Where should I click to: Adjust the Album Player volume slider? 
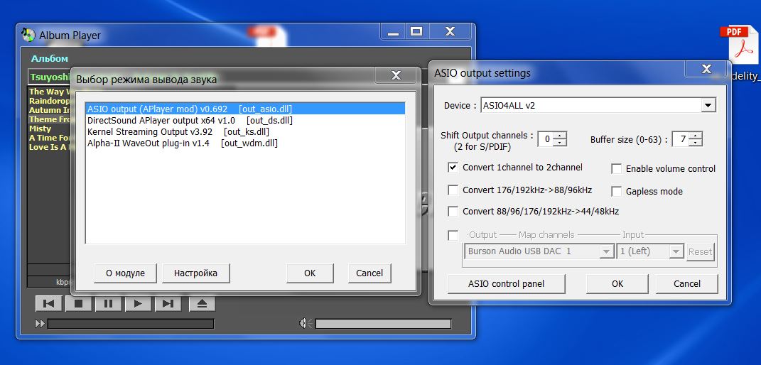point(384,324)
